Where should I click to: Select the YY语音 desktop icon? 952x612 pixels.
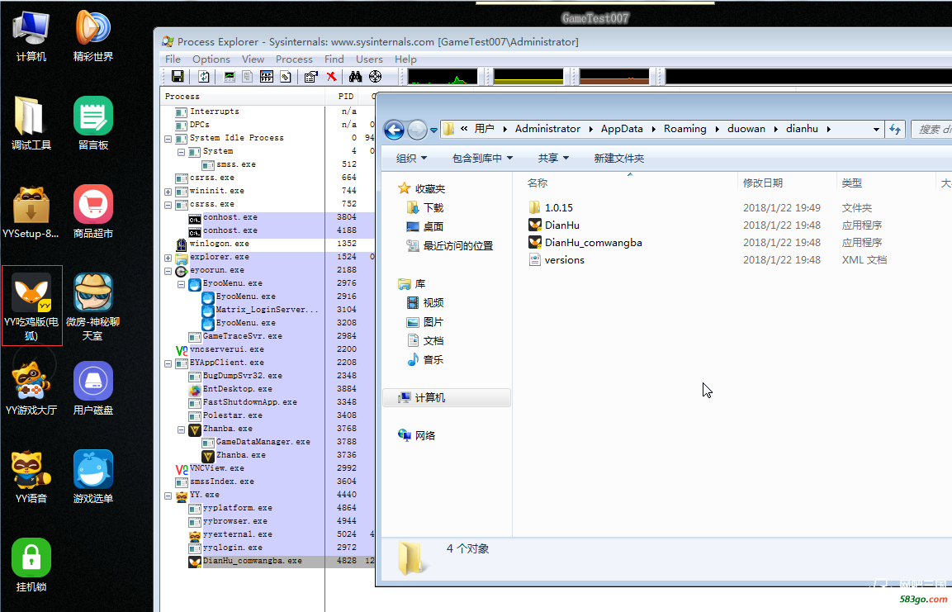[x=31, y=477]
